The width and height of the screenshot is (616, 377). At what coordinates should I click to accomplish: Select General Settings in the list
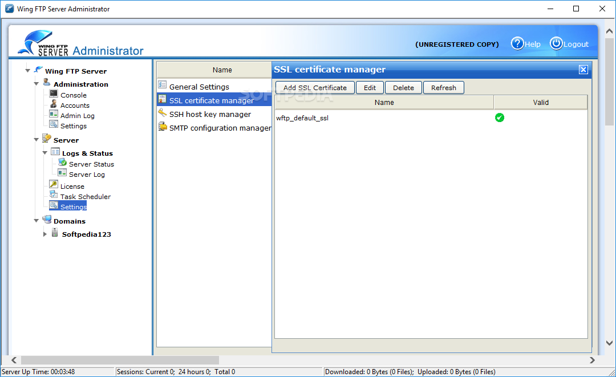pyautogui.click(x=199, y=87)
